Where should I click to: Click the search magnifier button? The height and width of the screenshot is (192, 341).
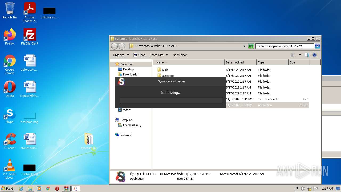(x=317, y=46)
